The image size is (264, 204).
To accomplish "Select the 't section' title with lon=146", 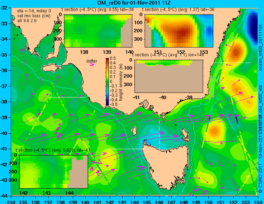I will tap(168, 55).
